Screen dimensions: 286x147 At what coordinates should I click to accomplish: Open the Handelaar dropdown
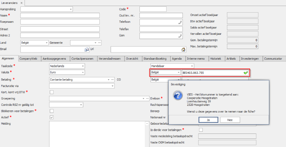192,66
